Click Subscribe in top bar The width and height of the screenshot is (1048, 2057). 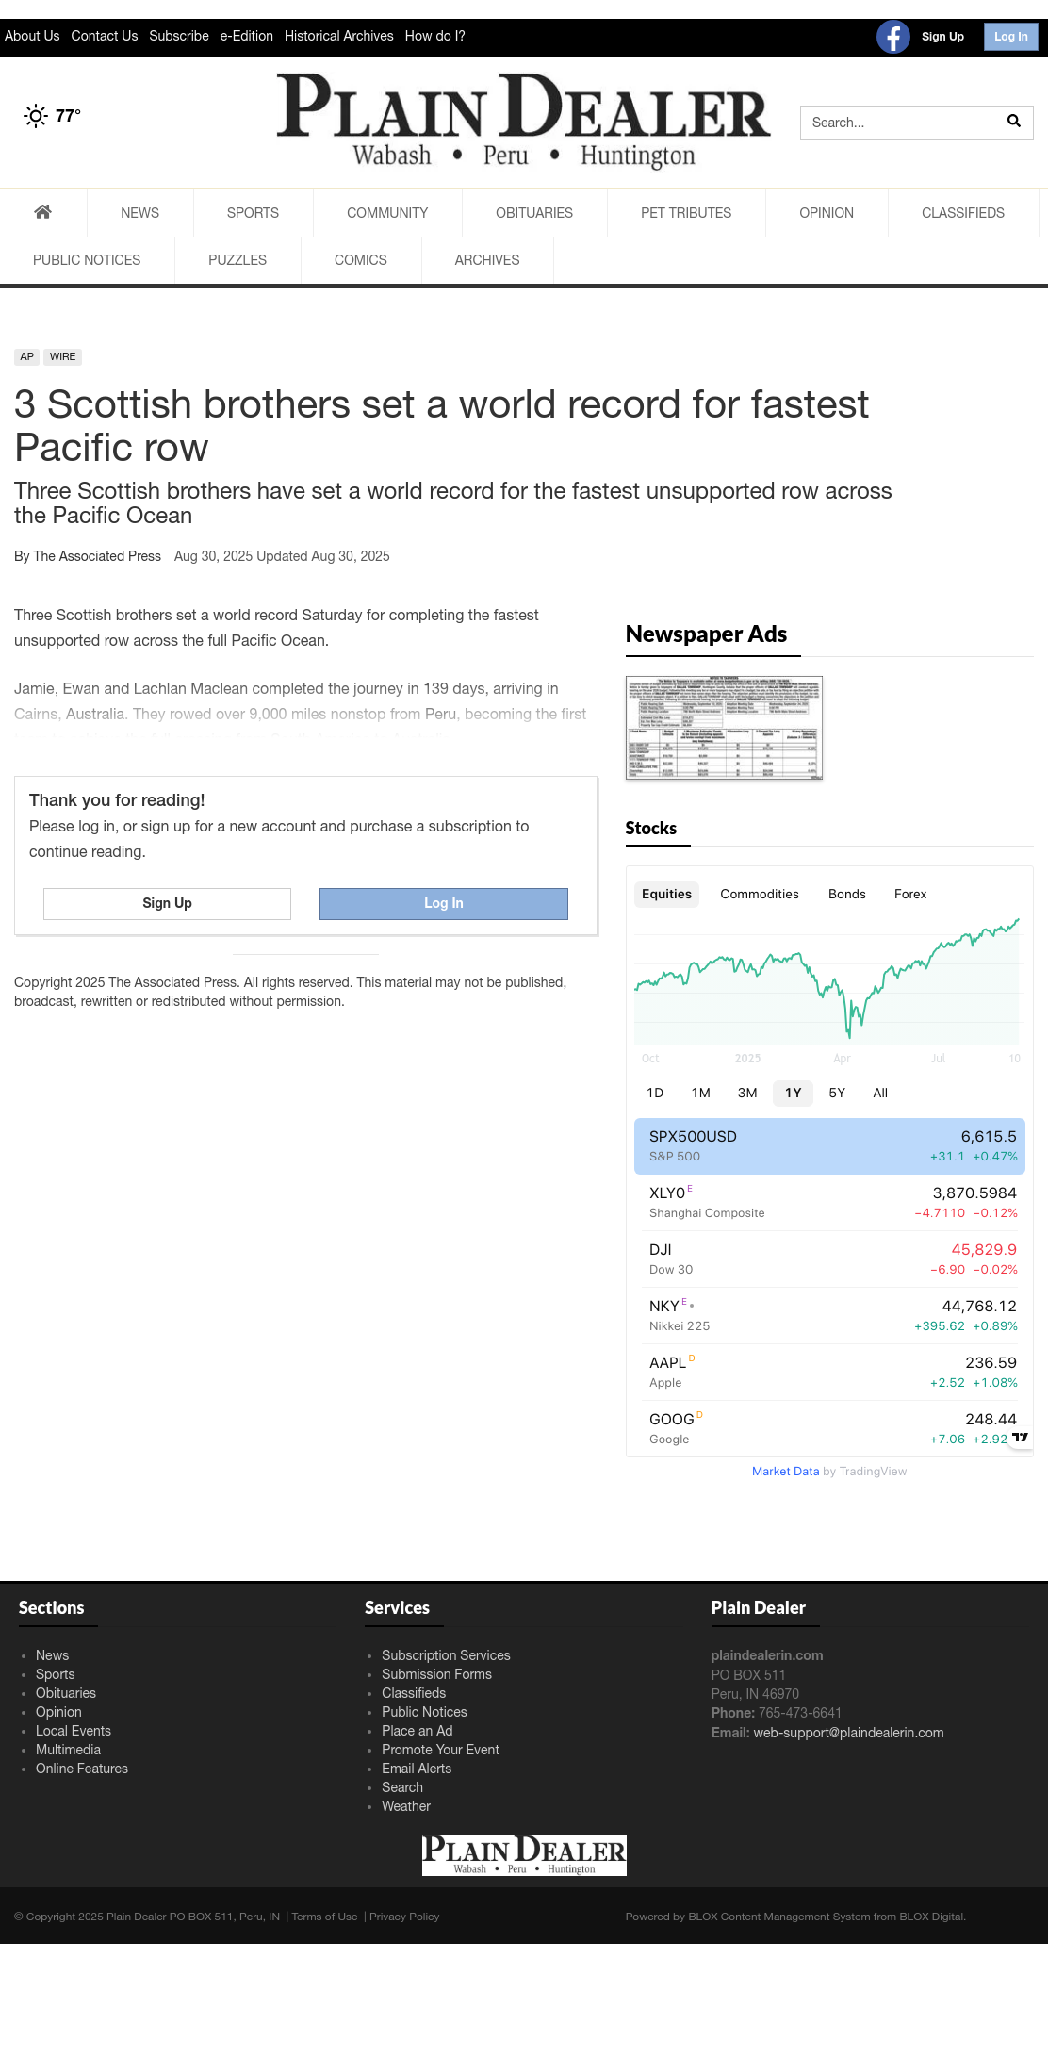(x=179, y=36)
